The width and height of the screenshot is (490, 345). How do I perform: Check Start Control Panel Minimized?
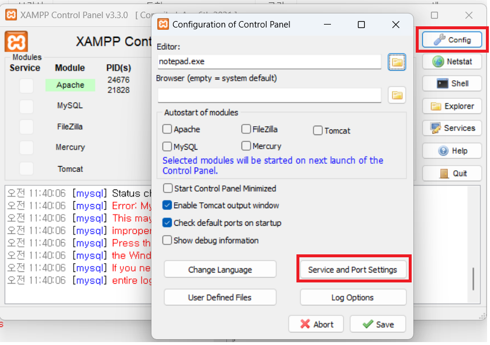coord(168,188)
